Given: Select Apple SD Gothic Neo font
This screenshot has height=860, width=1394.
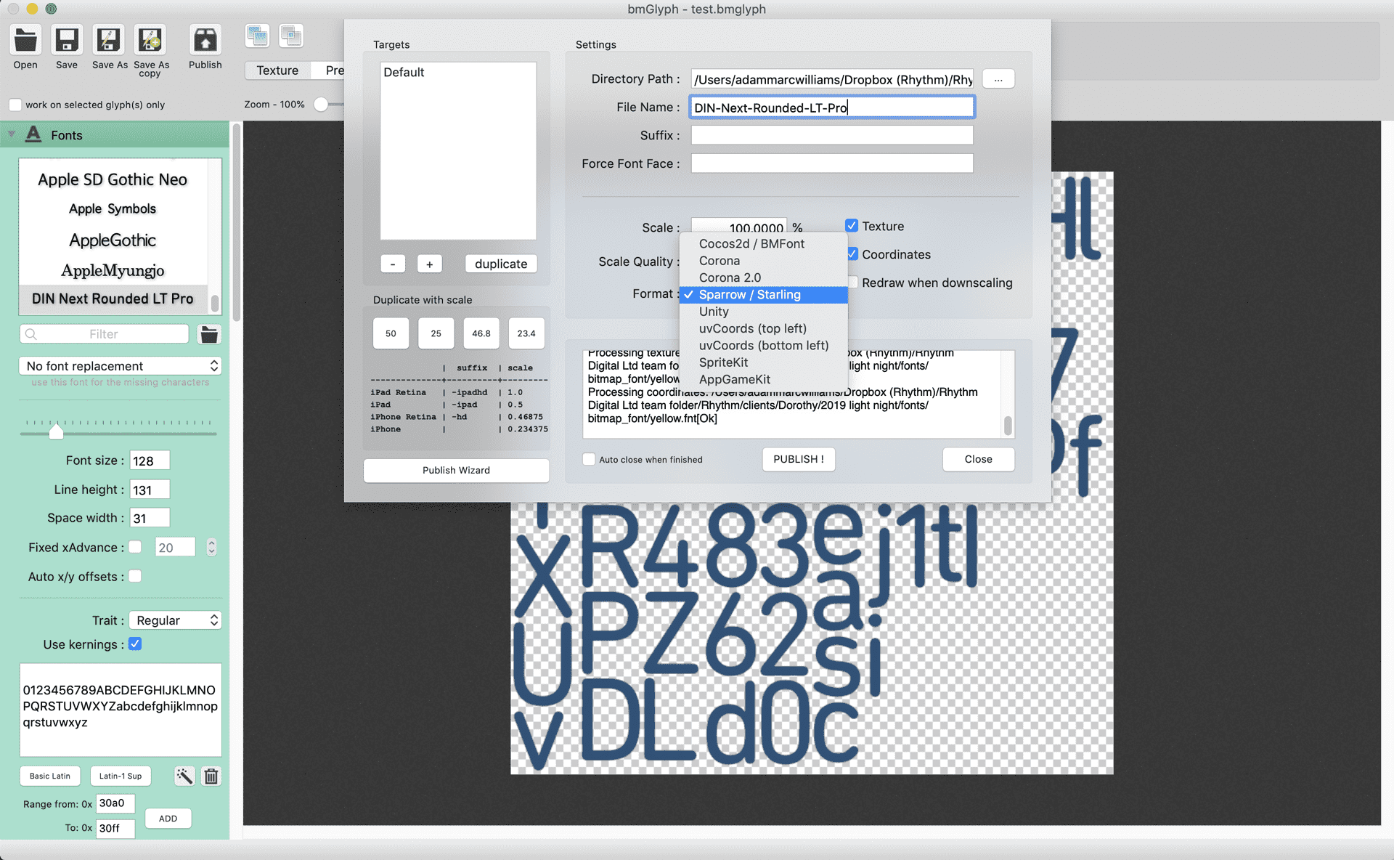Looking at the screenshot, I should 113,179.
